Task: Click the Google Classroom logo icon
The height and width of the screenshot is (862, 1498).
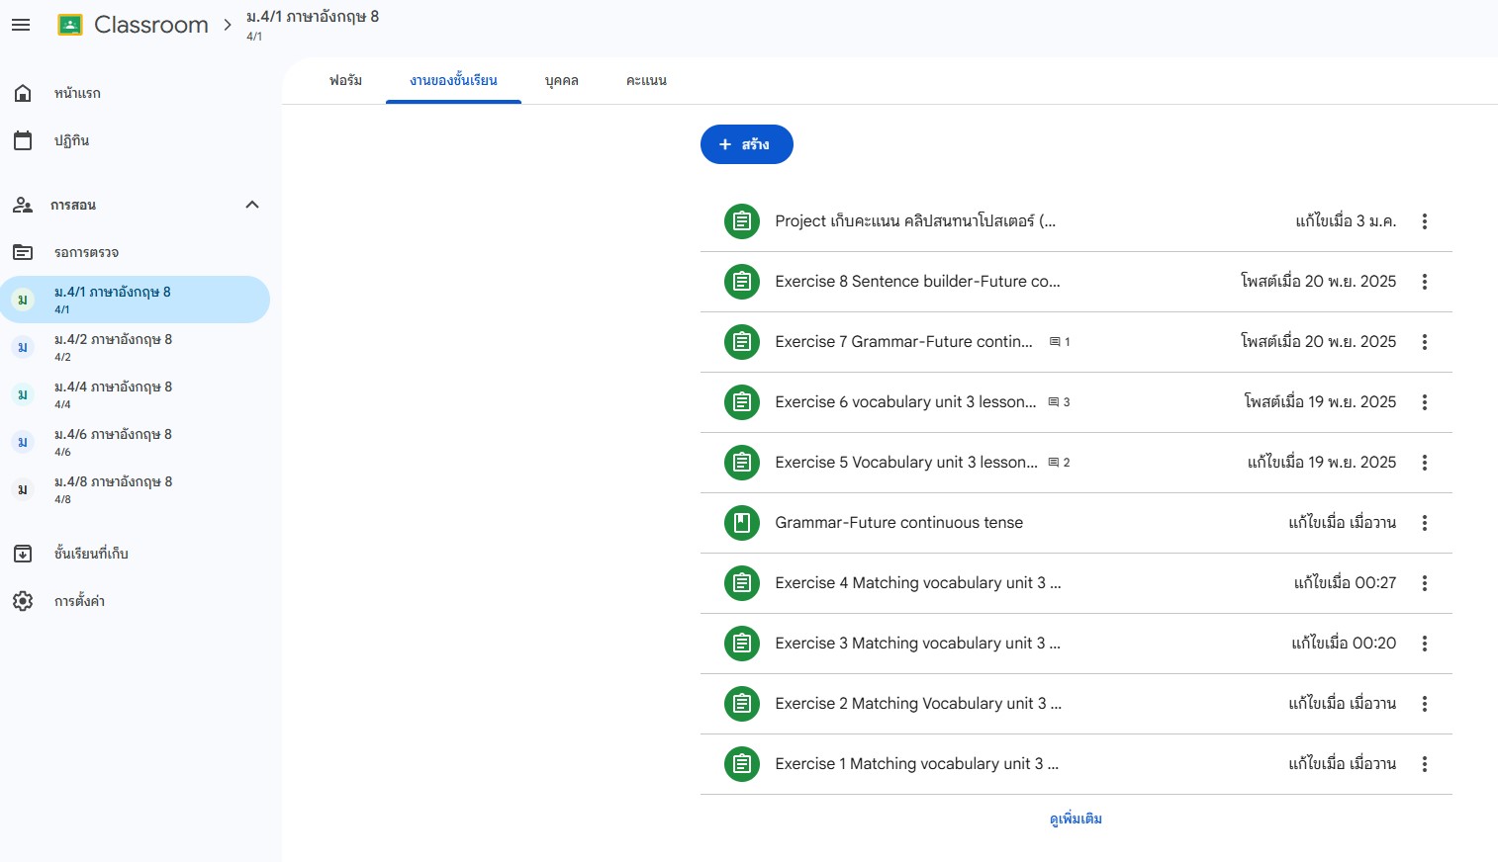Action: point(70,25)
